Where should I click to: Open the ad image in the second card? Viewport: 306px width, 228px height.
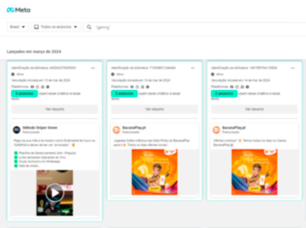point(155,172)
